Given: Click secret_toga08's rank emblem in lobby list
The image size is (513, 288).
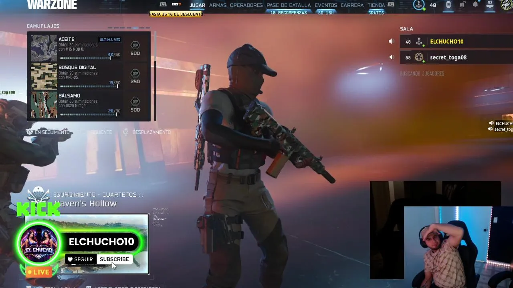Looking at the screenshot, I should pos(419,57).
